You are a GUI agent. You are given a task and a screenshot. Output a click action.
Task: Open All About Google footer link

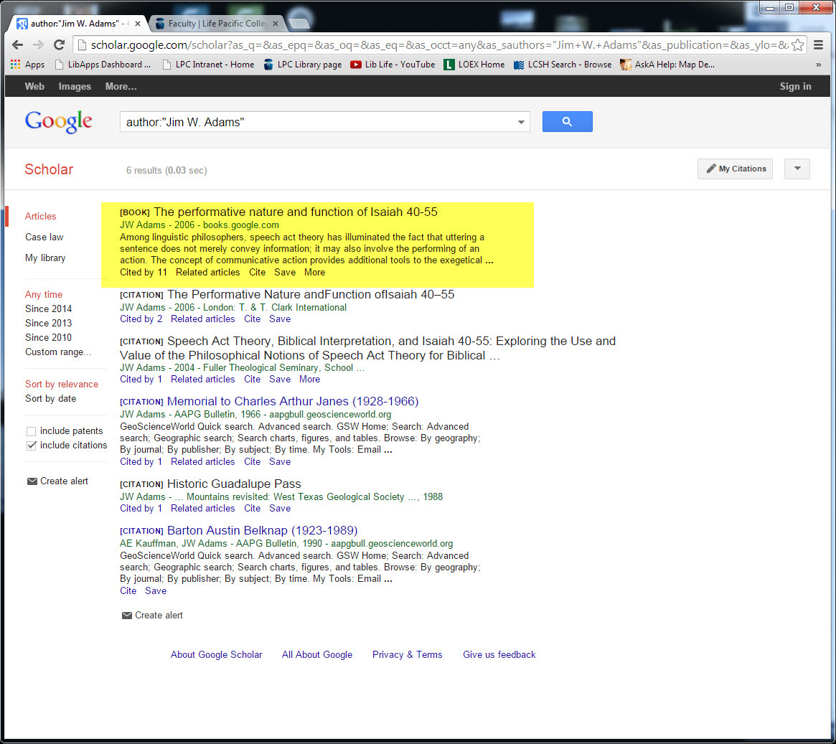317,654
